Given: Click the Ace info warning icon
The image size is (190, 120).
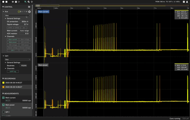Looking at the screenshot, I should click(x=19, y=12).
